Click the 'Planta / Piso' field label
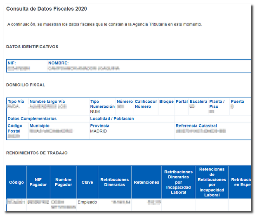The width and height of the screenshot is (255, 215). (x=217, y=104)
